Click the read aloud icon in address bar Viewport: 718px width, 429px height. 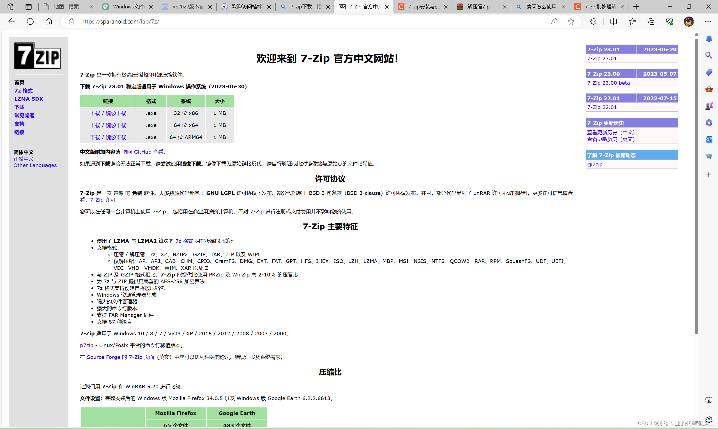(x=554, y=21)
